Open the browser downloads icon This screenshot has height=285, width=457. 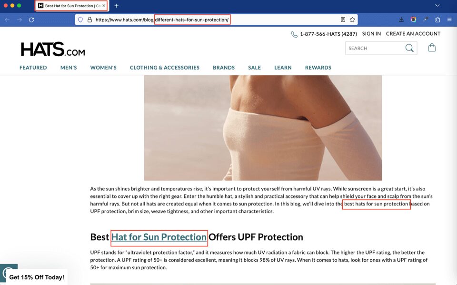point(401,20)
